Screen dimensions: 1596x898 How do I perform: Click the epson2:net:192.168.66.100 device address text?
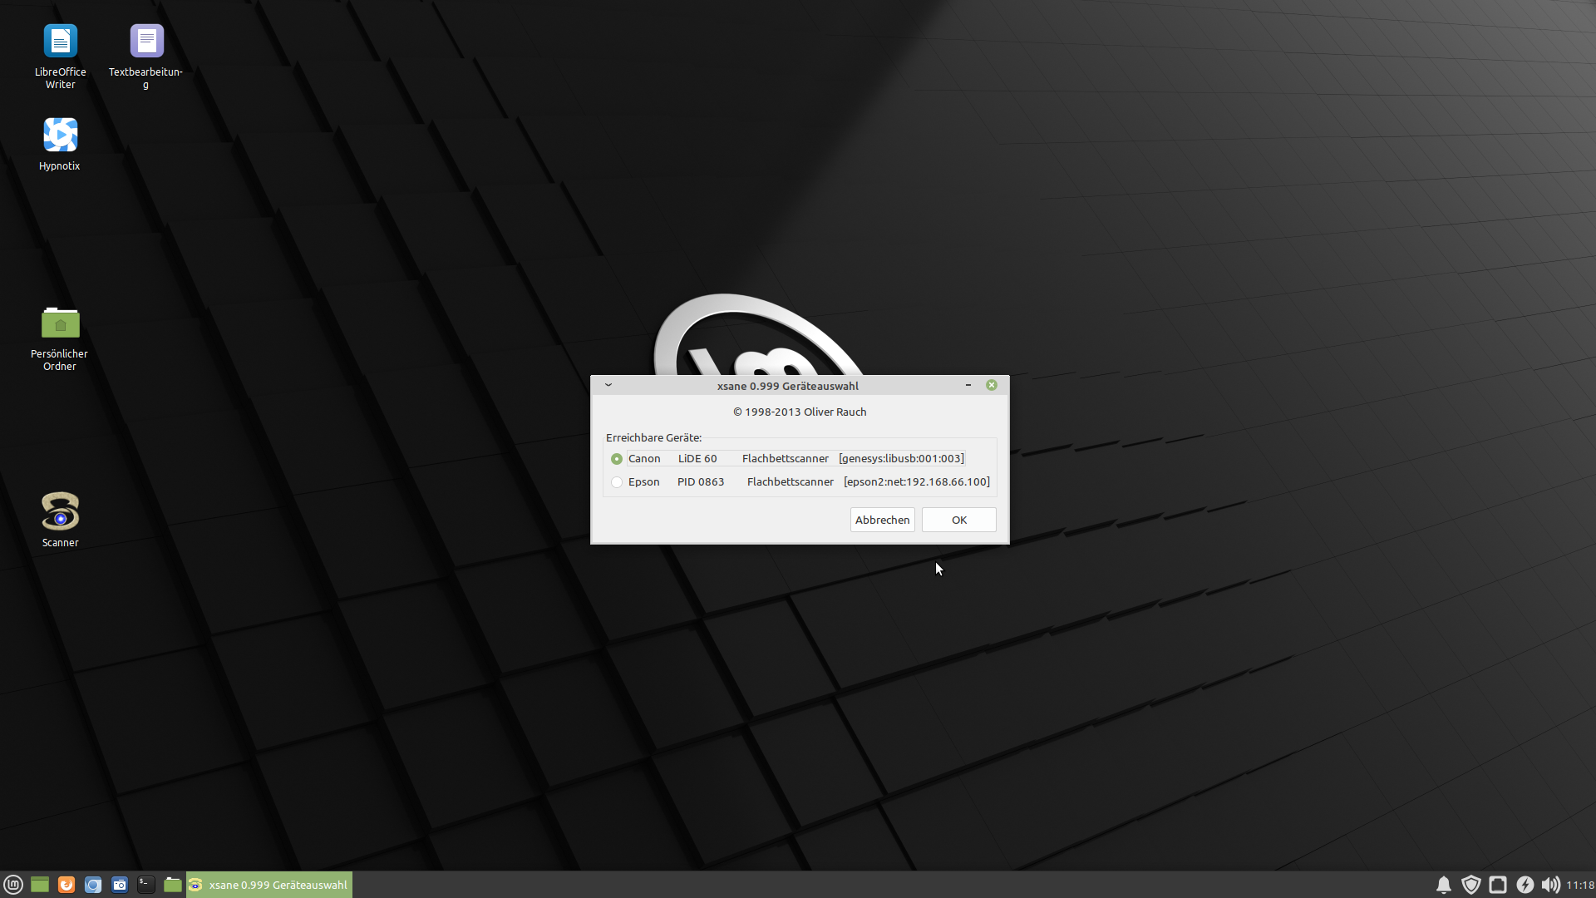(917, 482)
